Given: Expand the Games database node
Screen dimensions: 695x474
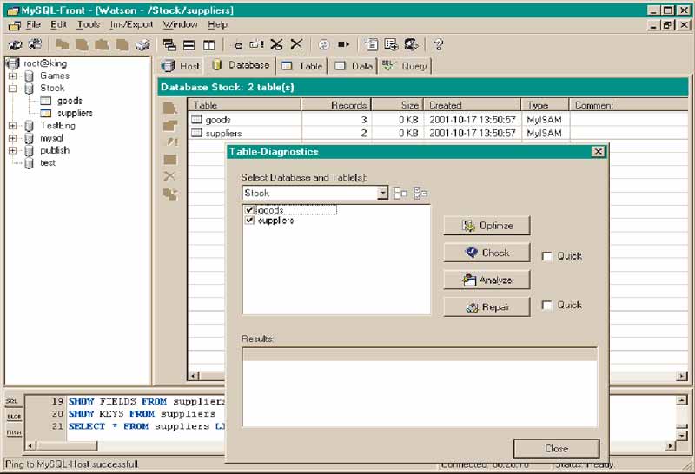Looking at the screenshot, I should coord(13,76).
